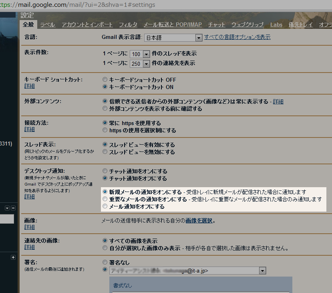Screen dimensions: 332x293
Task: Click the 件のスレッドを表示 text
Action: (174, 53)
